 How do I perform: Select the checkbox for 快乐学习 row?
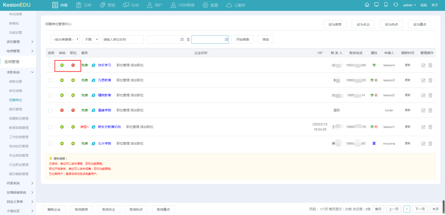point(50,65)
